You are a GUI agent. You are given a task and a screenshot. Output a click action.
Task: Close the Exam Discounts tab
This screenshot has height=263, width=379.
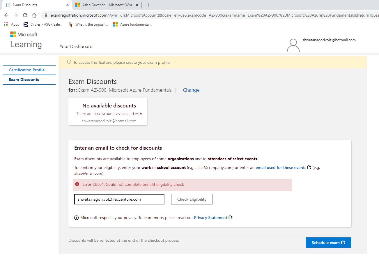[67, 5]
